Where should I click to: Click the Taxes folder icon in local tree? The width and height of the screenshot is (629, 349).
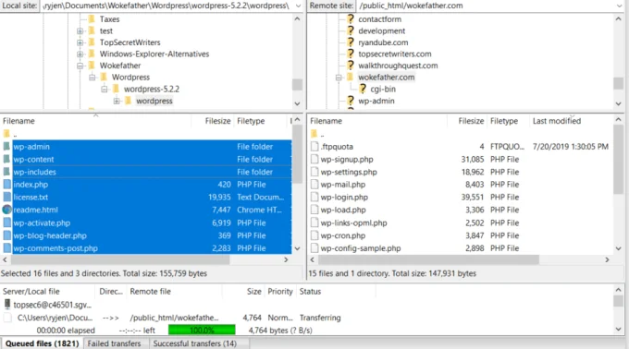click(92, 19)
